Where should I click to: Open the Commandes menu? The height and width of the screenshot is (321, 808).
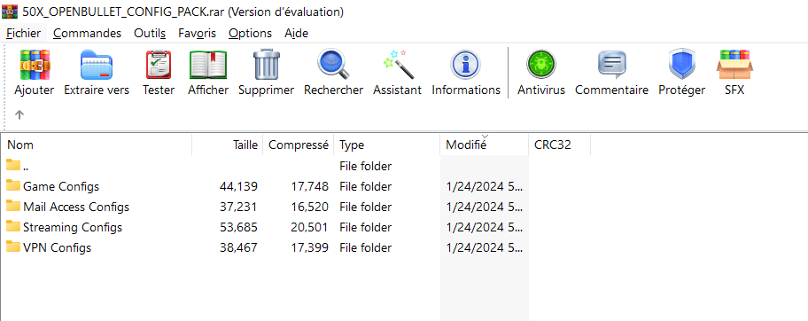(x=87, y=33)
